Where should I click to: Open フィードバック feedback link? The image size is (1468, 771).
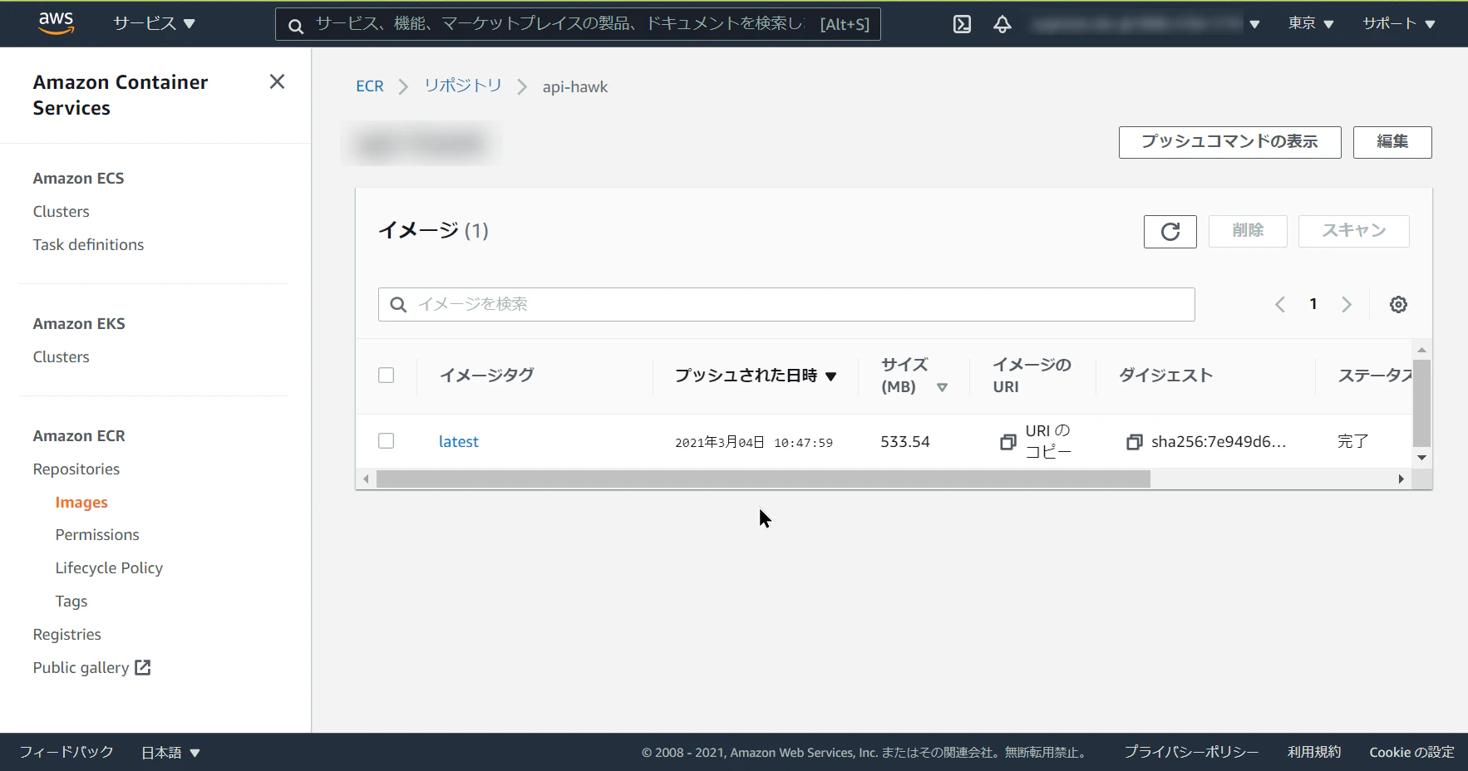(67, 752)
